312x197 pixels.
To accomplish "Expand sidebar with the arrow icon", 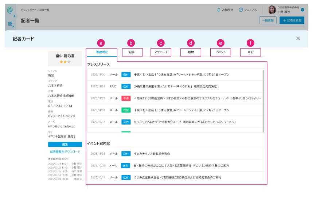I will 14,16.
